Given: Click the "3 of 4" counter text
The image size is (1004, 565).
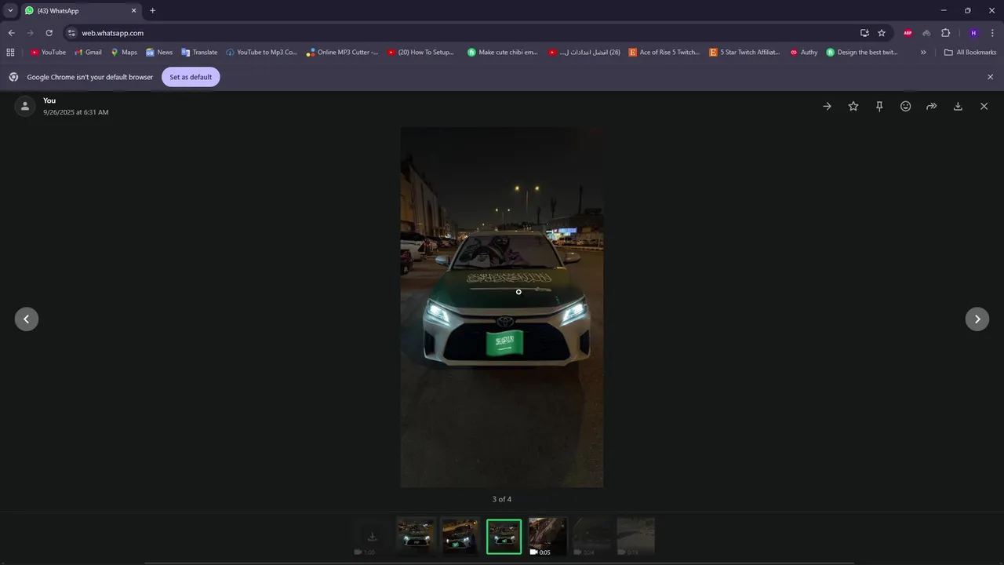Looking at the screenshot, I should [x=502, y=499].
